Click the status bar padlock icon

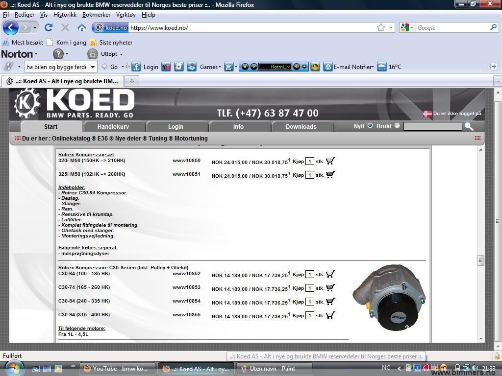click(x=497, y=356)
